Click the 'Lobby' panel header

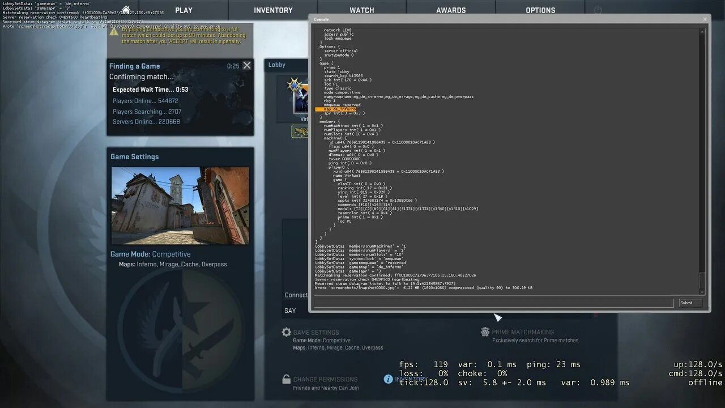click(x=277, y=65)
